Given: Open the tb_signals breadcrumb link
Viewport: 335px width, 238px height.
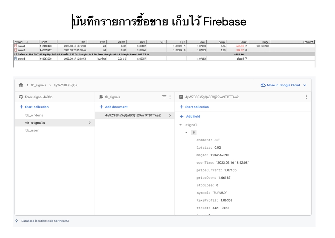Looking at the screenshot, I should 39,85.
